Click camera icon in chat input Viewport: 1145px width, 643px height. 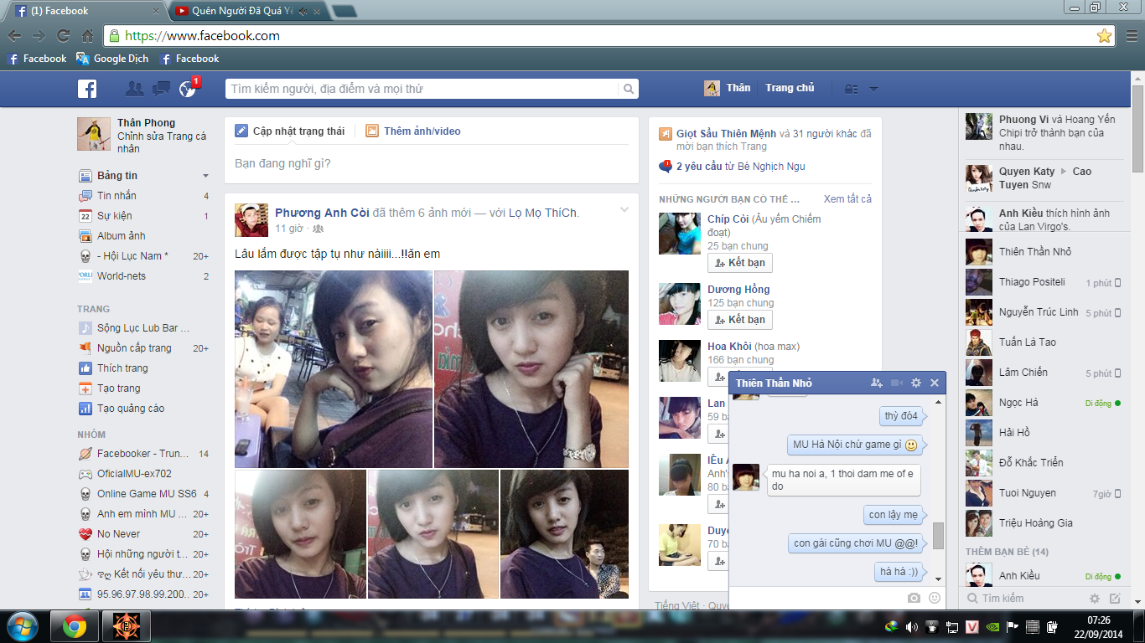(914, 598)
